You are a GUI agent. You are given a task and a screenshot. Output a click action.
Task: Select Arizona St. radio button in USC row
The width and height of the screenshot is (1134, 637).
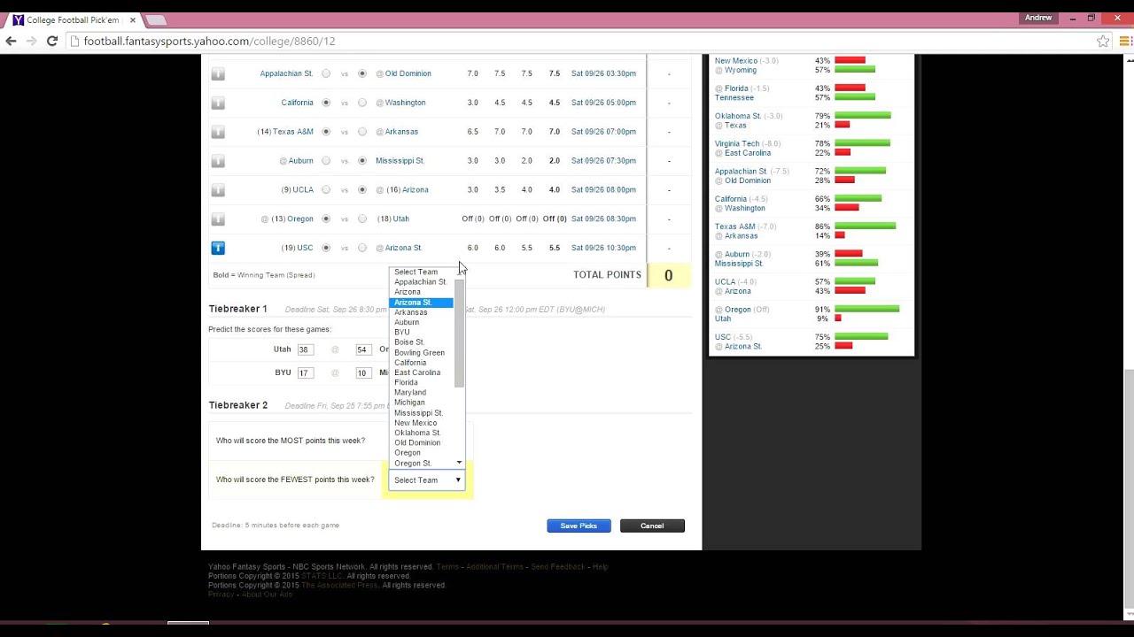(362, 248)
